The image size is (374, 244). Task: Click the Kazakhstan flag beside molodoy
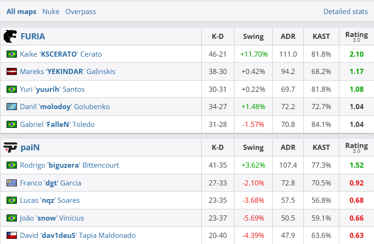(x=12, y=107)
